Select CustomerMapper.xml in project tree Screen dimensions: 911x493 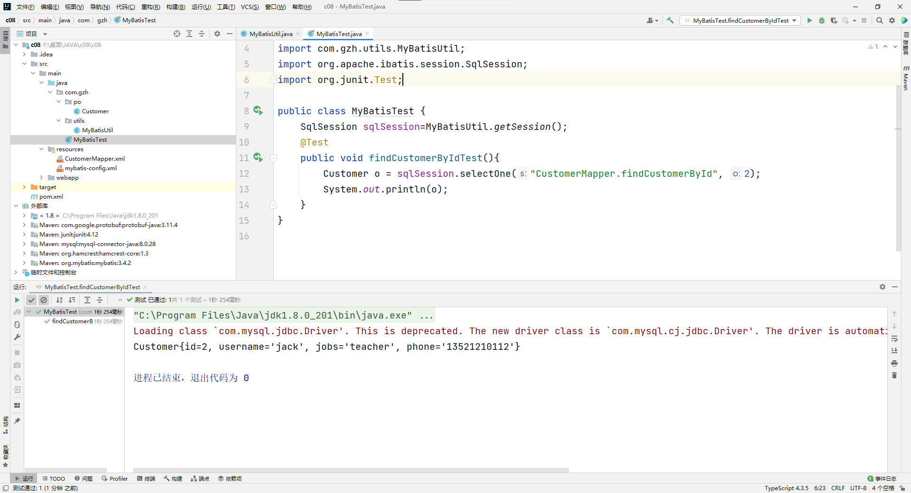pyautogui.click(x=94, y=158)
